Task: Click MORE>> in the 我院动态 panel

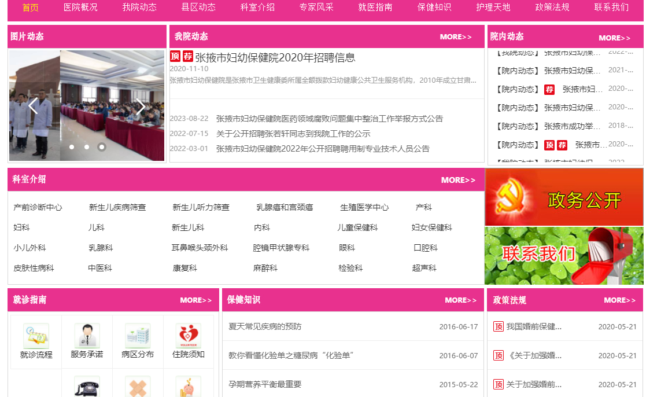Action: 456,37
